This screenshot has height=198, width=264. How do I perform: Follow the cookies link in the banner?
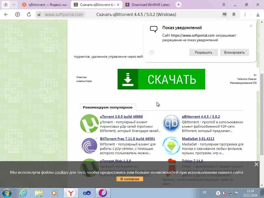(x=62, y=172)
